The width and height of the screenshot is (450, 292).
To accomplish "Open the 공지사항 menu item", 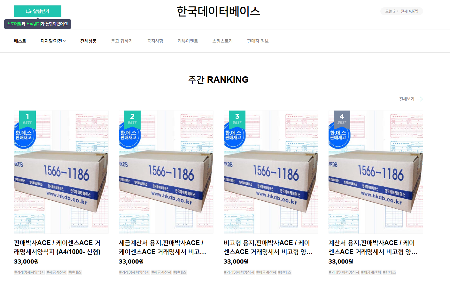I will 155,41.
